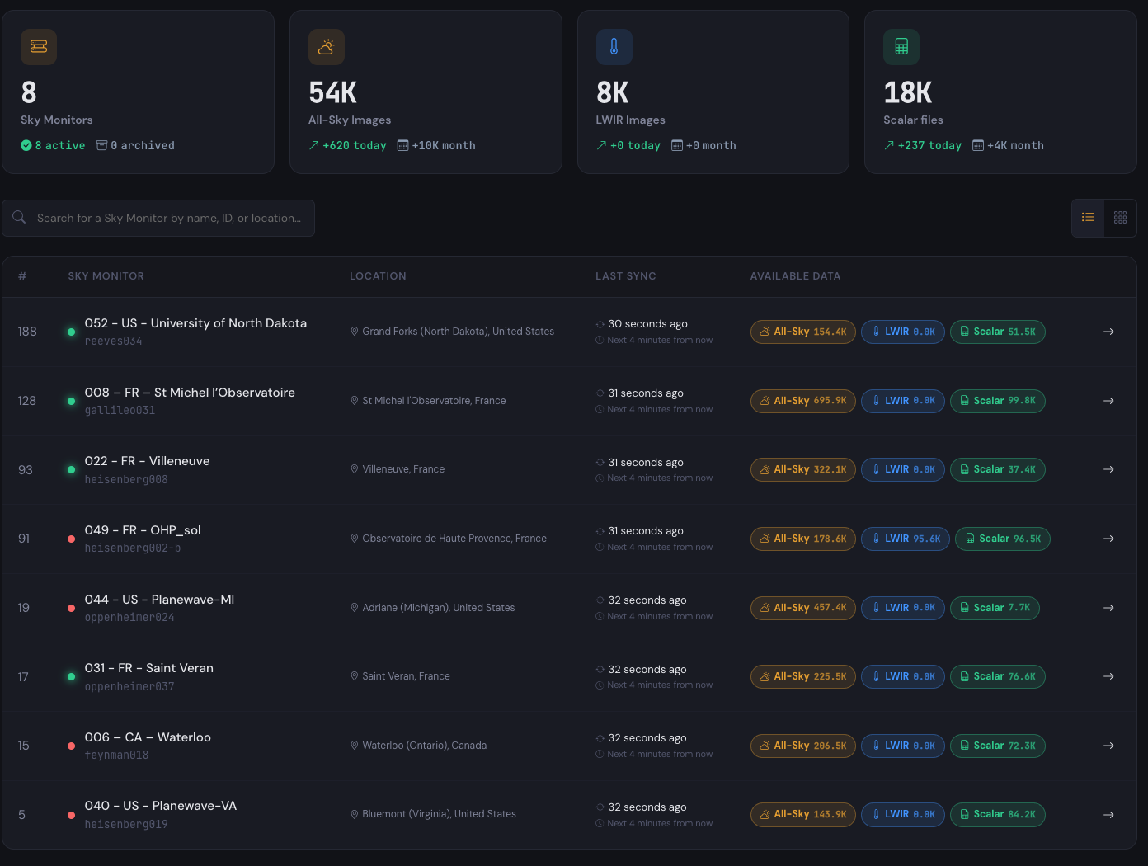1148x866 pixels.
Task: Open St Michel l'Observatoire row arrow
Action: (x=1108, y=401)
